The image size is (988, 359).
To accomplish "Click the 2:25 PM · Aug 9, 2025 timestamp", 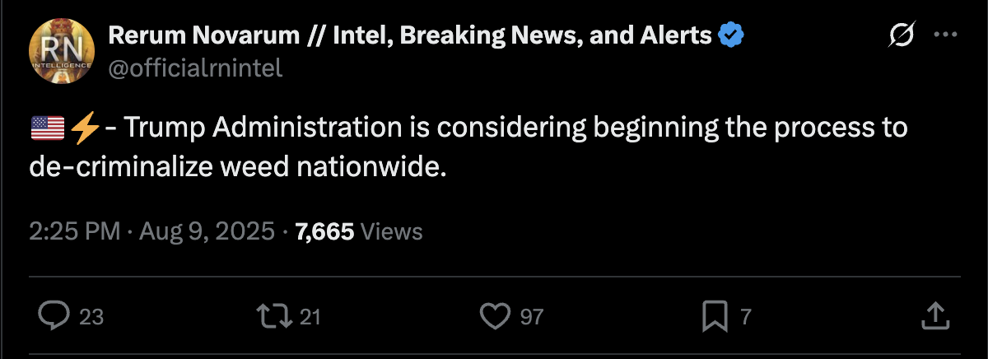I will pos(151,232).
